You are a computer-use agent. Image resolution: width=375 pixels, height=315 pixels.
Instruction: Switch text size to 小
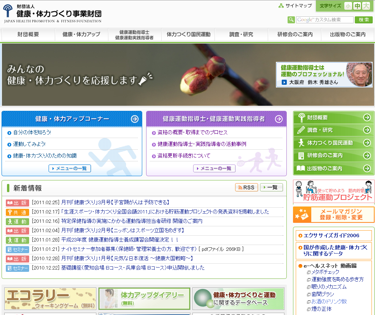(x=349, y=6)
